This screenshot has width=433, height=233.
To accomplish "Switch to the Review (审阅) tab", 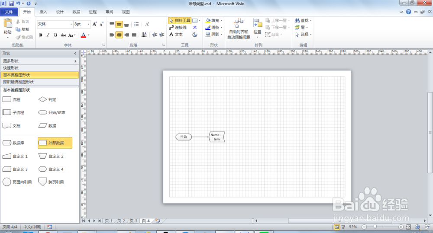I will pos(110,12).
